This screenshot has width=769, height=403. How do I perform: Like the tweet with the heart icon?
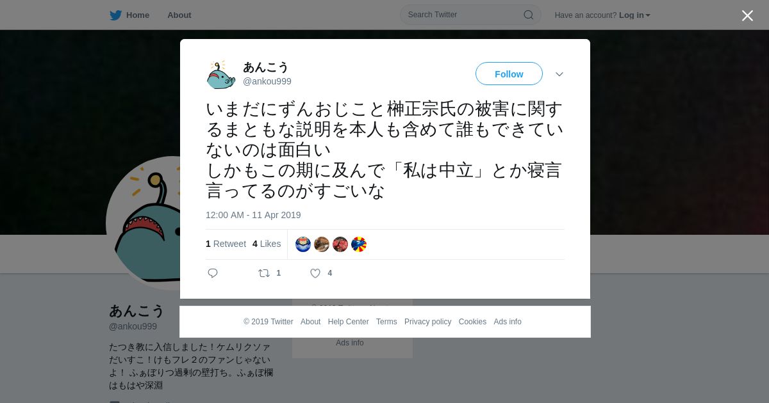tap(315, 273)
